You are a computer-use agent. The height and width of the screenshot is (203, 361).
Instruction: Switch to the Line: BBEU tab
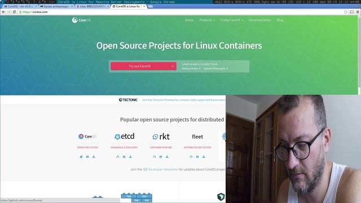(x=92, y=6)
